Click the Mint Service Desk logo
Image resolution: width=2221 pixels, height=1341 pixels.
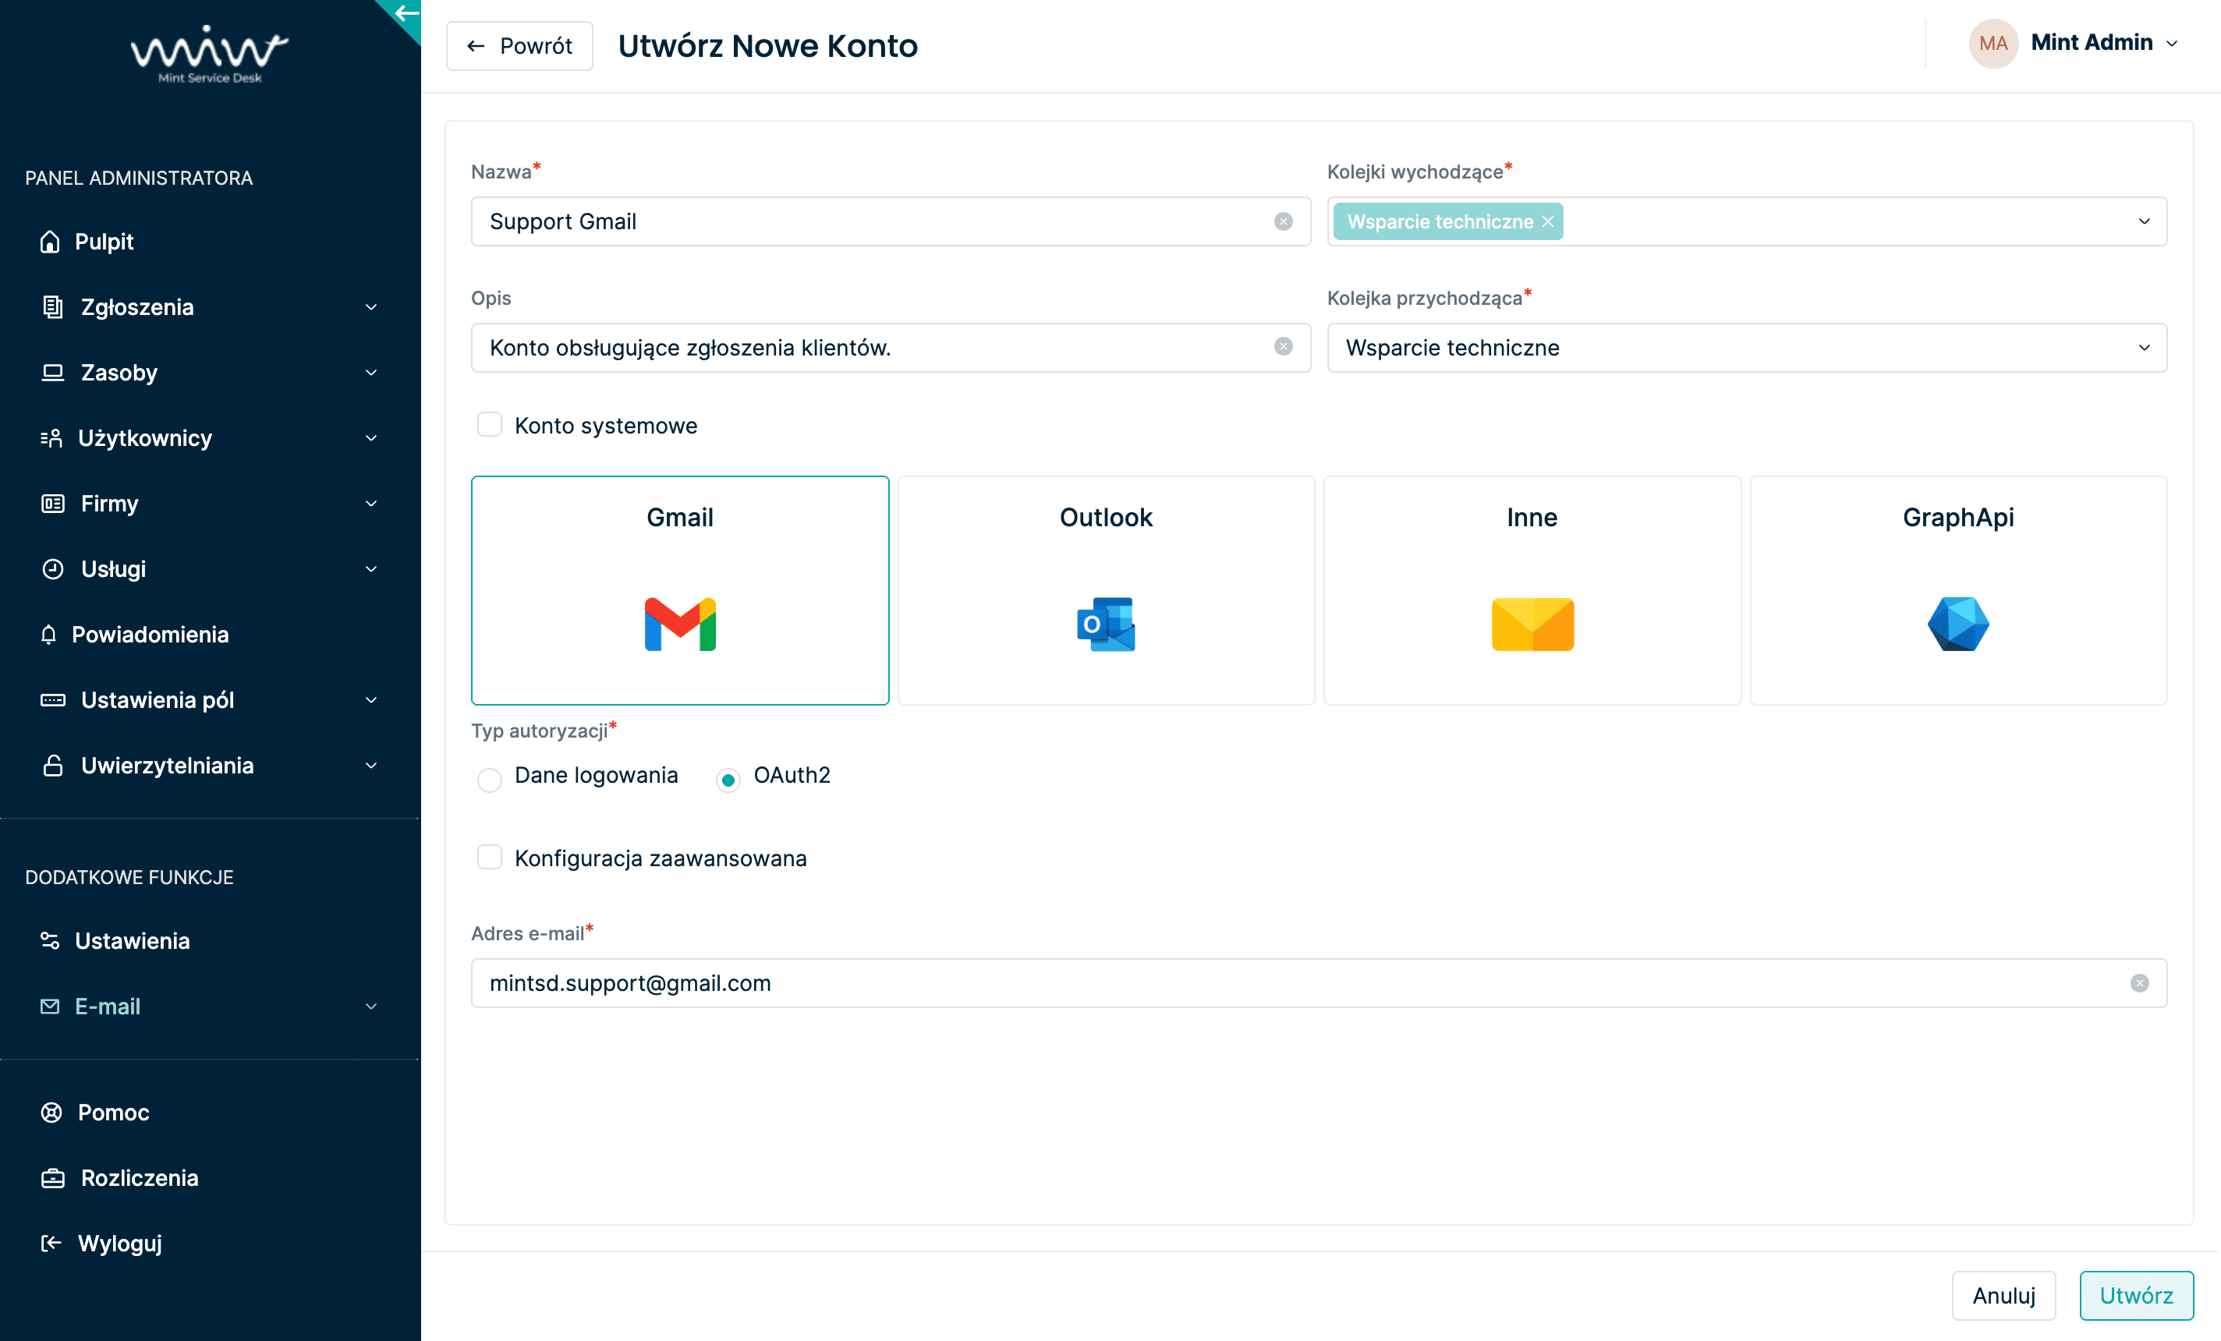209,54
